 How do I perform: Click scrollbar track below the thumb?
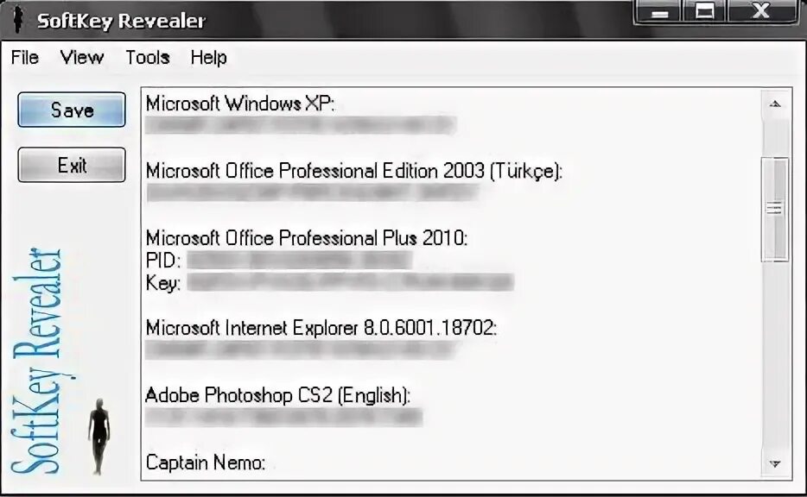[x=775, y=355]
